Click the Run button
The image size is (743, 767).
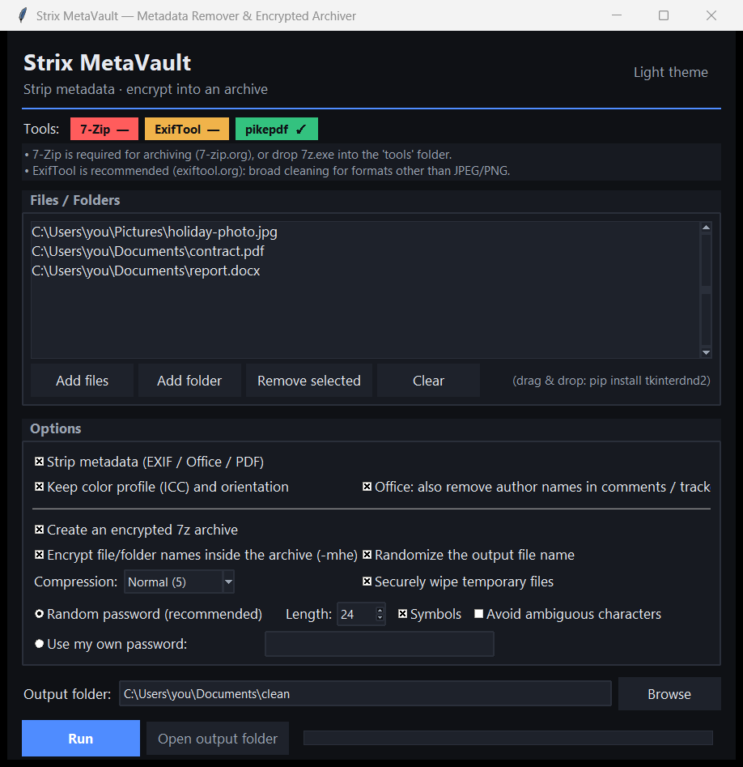click(x=81, y=738)
